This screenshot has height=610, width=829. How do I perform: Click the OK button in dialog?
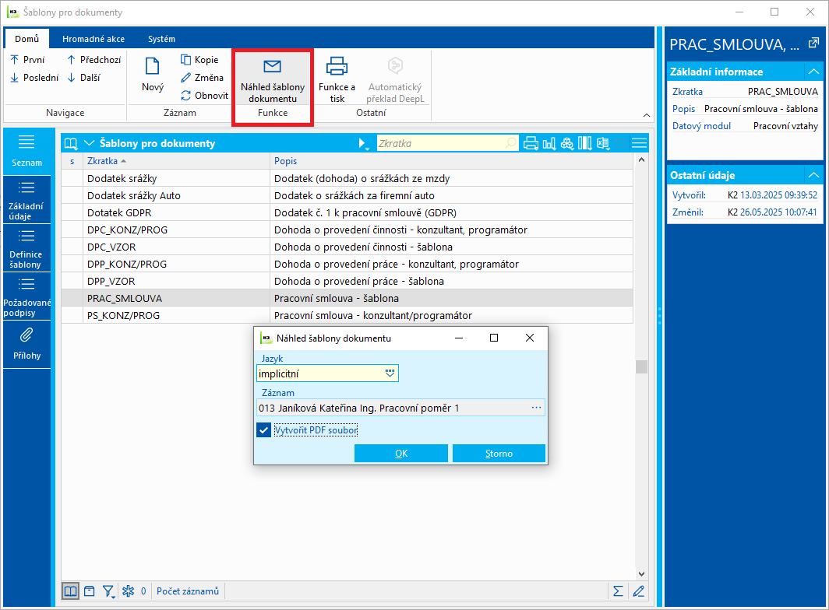400,453
